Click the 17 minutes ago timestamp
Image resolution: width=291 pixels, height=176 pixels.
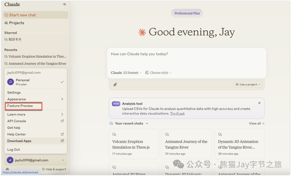(x=122, y=154)
